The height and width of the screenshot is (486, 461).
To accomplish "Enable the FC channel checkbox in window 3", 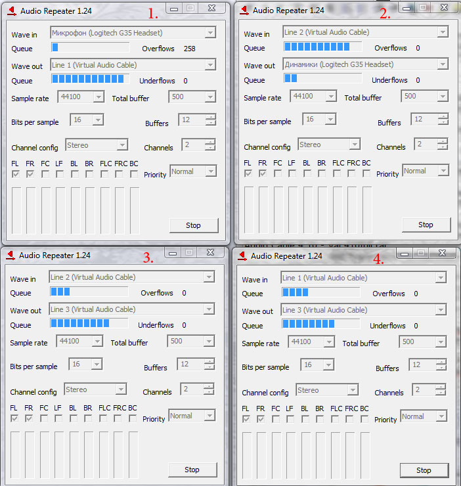I will (x=43, y=418).
